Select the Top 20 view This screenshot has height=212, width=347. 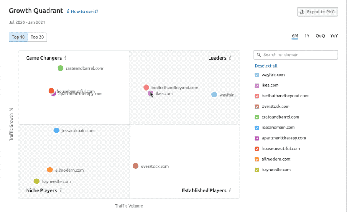[x=38, y=37]
